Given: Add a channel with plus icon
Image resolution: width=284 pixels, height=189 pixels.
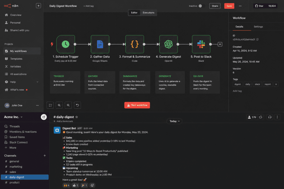Looking at the screenshot, I should 45,156.
